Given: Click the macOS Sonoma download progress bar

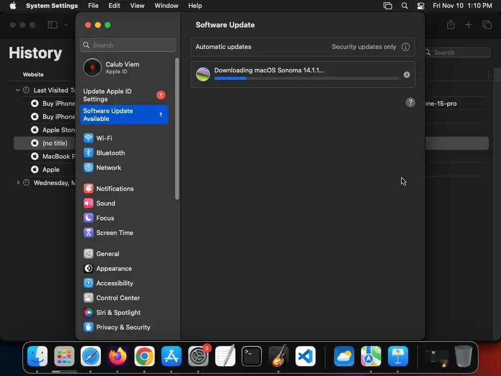Looking at the screenshot, I should [x=306, y=78].
